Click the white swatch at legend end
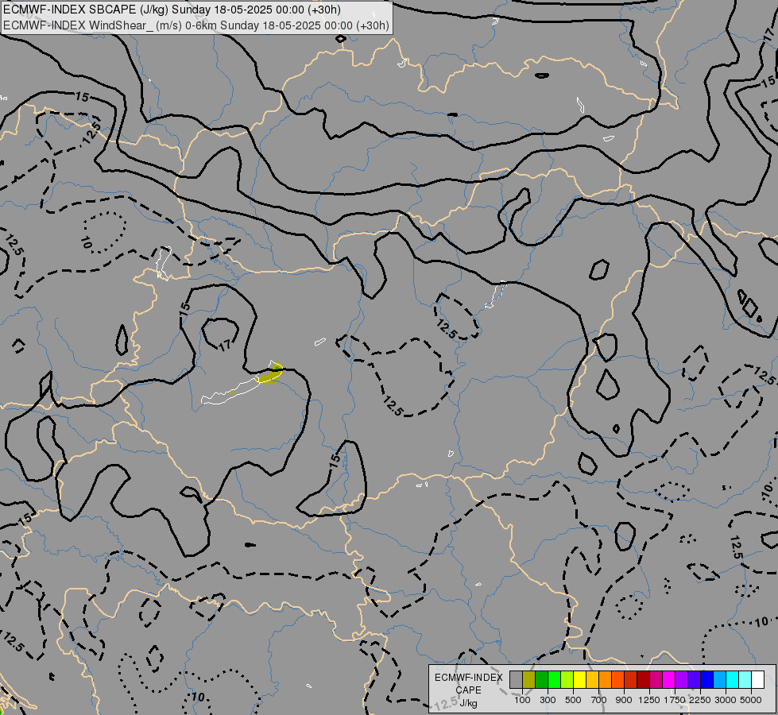 pos(757,680)
